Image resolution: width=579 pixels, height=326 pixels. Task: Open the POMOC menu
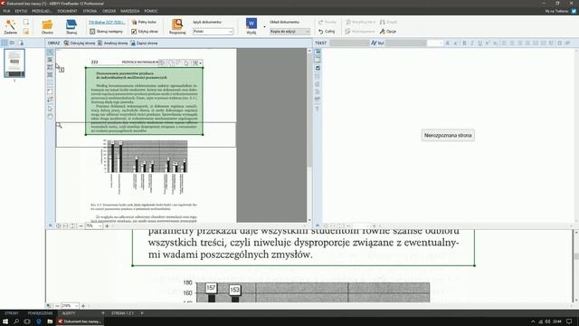pos(151,11)
